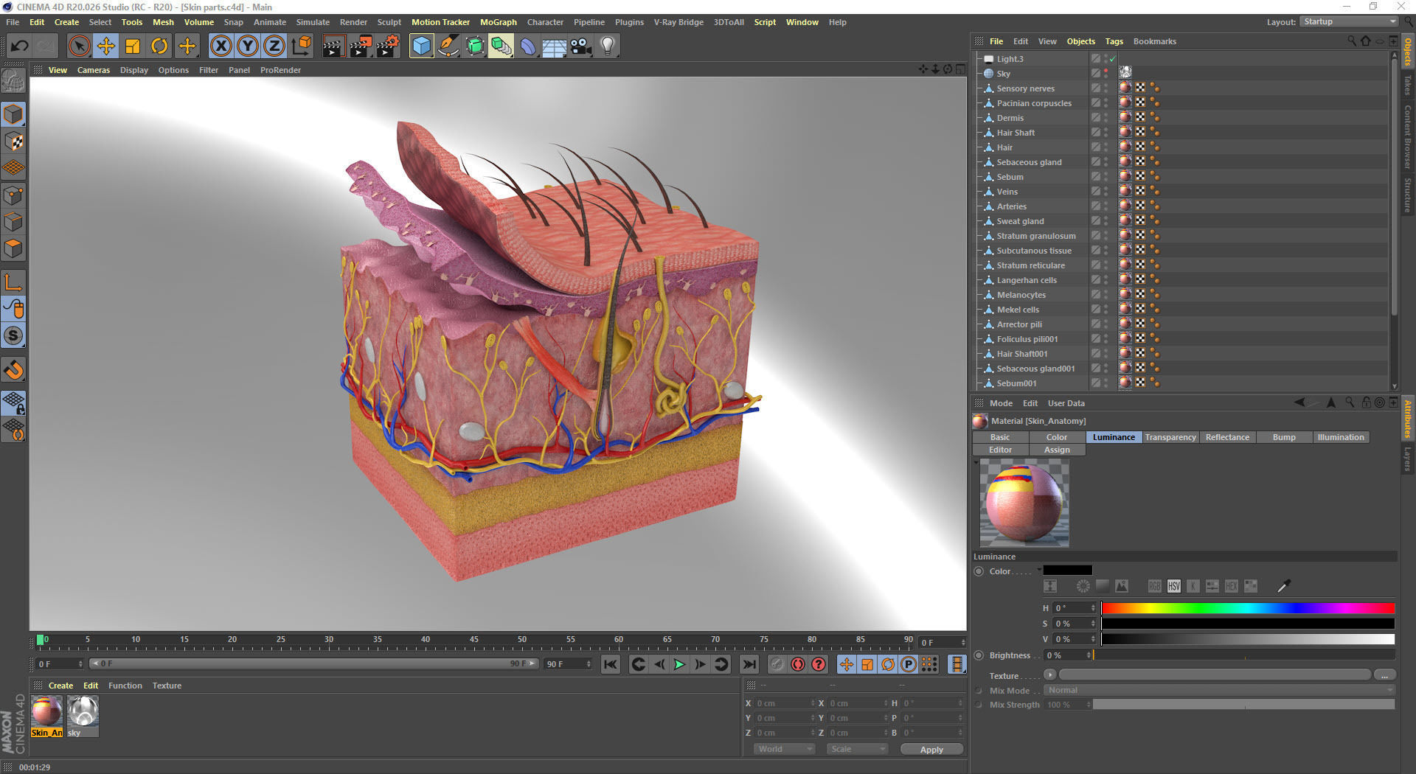Viewport: 1416px width, 774px height.
Task: Switch to Polygons mode
Action: point(13,248)
